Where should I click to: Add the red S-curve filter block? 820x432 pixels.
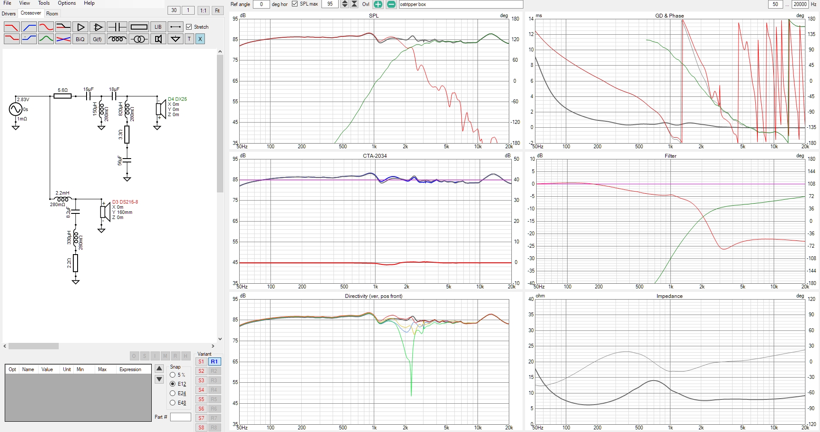pos(46,27)
